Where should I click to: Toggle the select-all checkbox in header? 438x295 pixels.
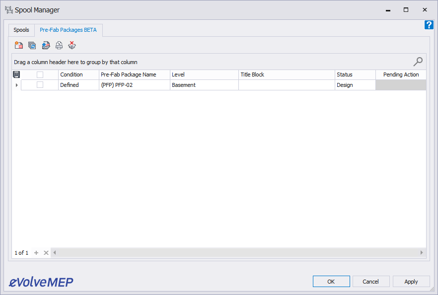coord(40,74)
